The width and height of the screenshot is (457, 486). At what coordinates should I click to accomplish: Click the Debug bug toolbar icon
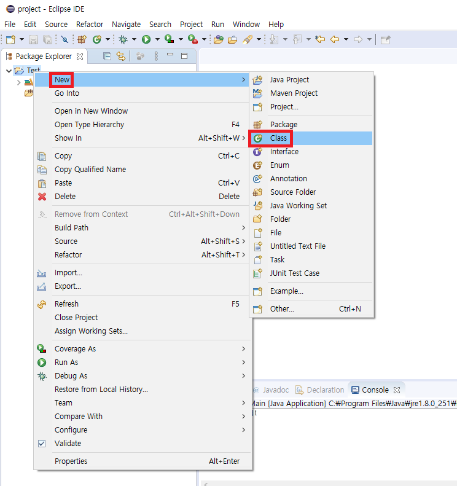coord(123,39)
